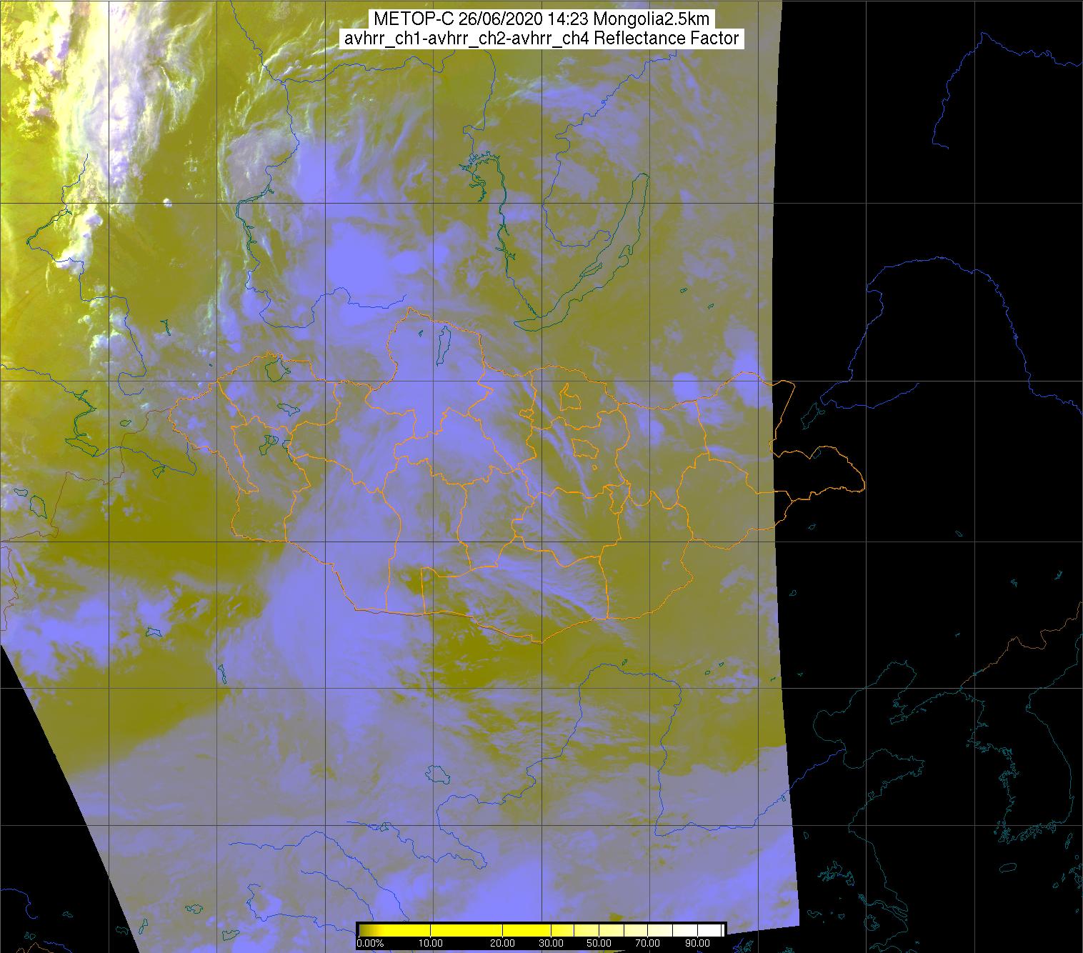Click the avhrr_ch1-avhrr_ch2-avhrr_ch4 Reflectance Factor caption
1083x953 pixels.
[541, 38]
